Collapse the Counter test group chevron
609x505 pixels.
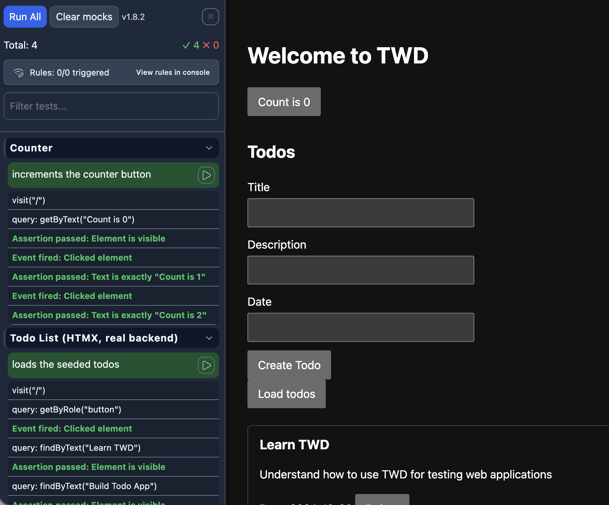coord(209,148)
